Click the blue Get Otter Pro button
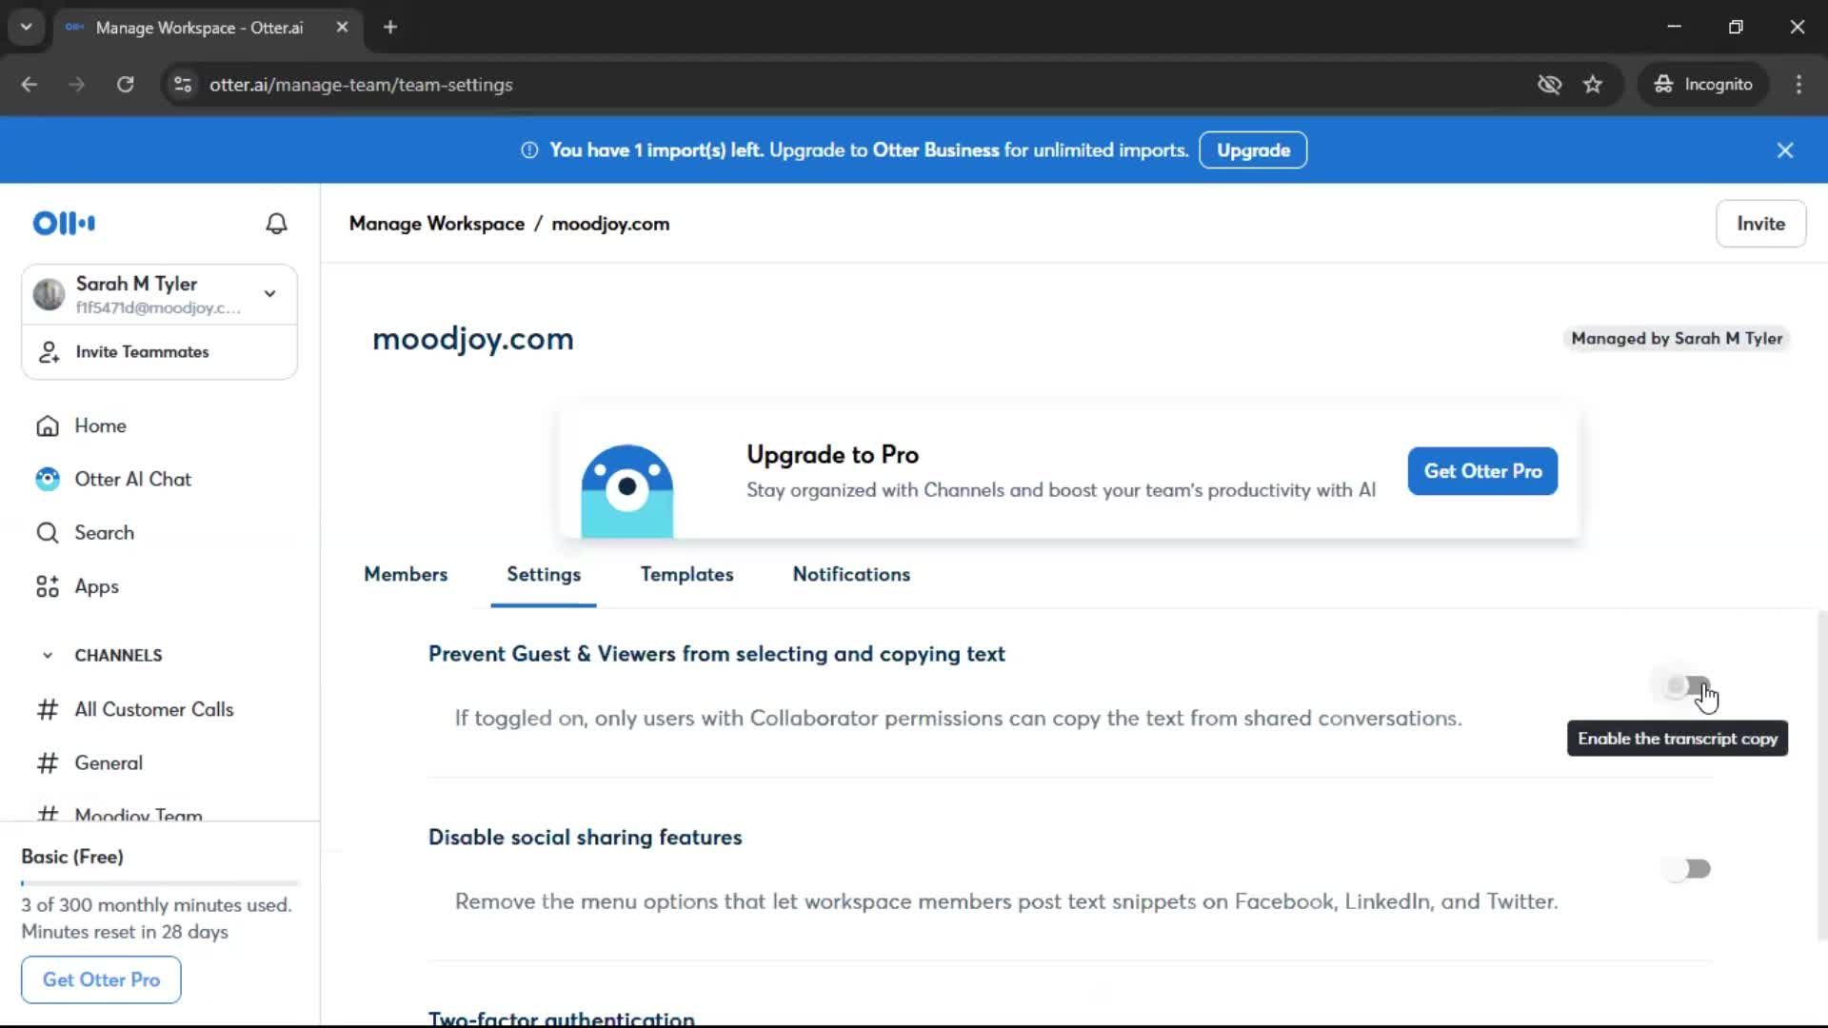This screenshot has height=1028, width=1828. coord(1482,471)
